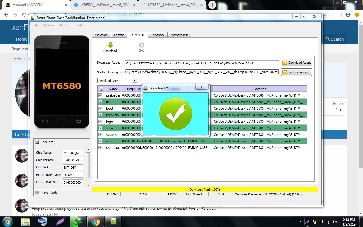363x227 pixels.
Task: Click the Extern RAM Size field
Action: 73,182
